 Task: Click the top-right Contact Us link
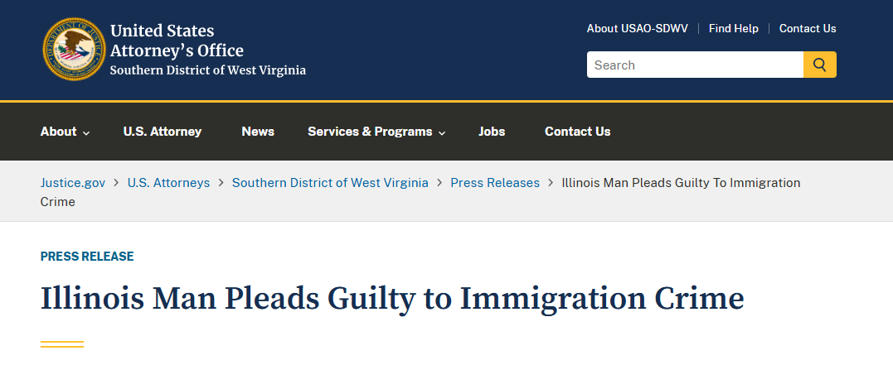coord(808,28)
